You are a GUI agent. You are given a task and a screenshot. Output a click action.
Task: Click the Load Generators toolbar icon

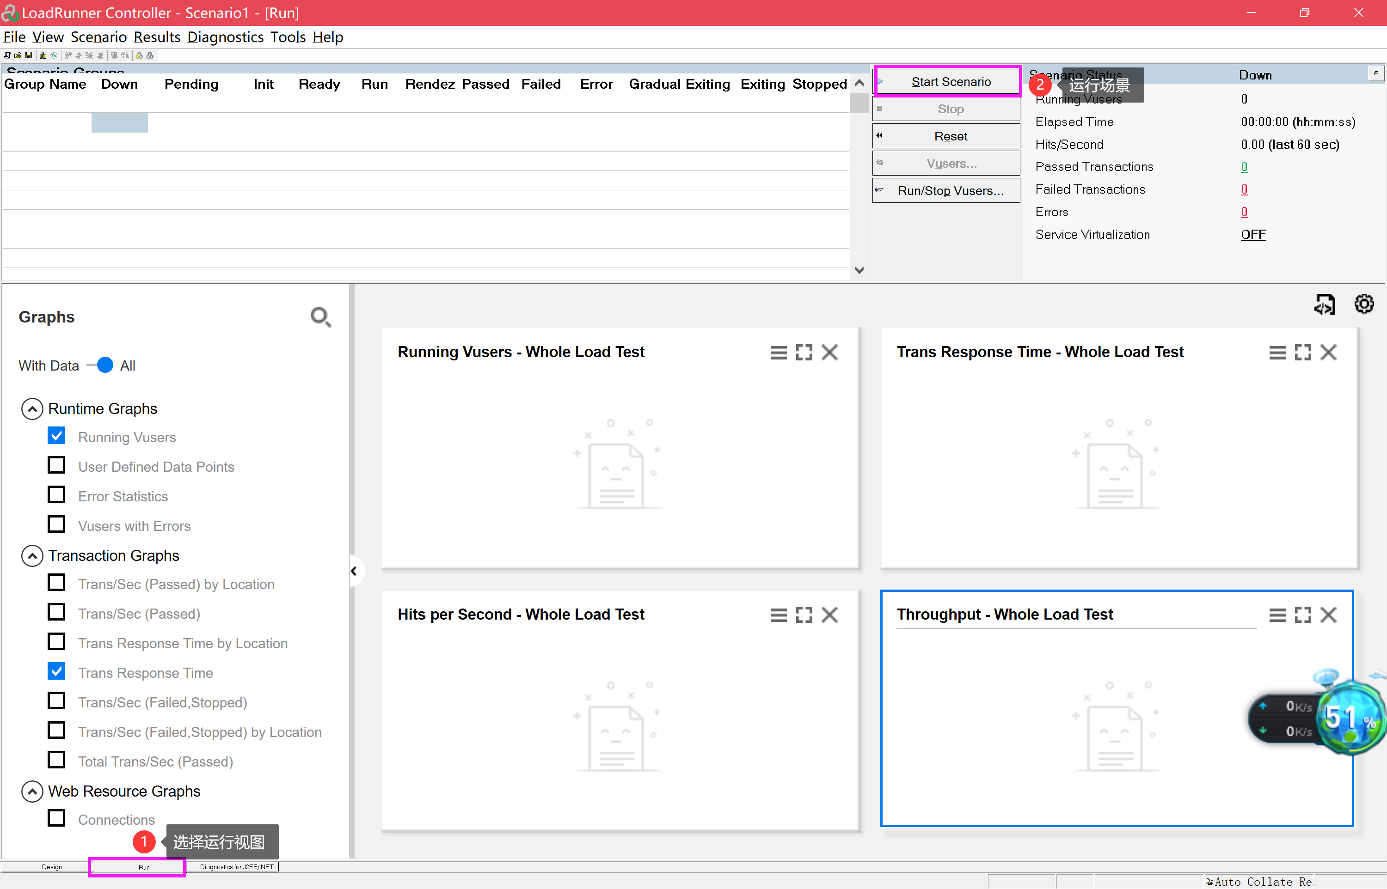[43, 55]
